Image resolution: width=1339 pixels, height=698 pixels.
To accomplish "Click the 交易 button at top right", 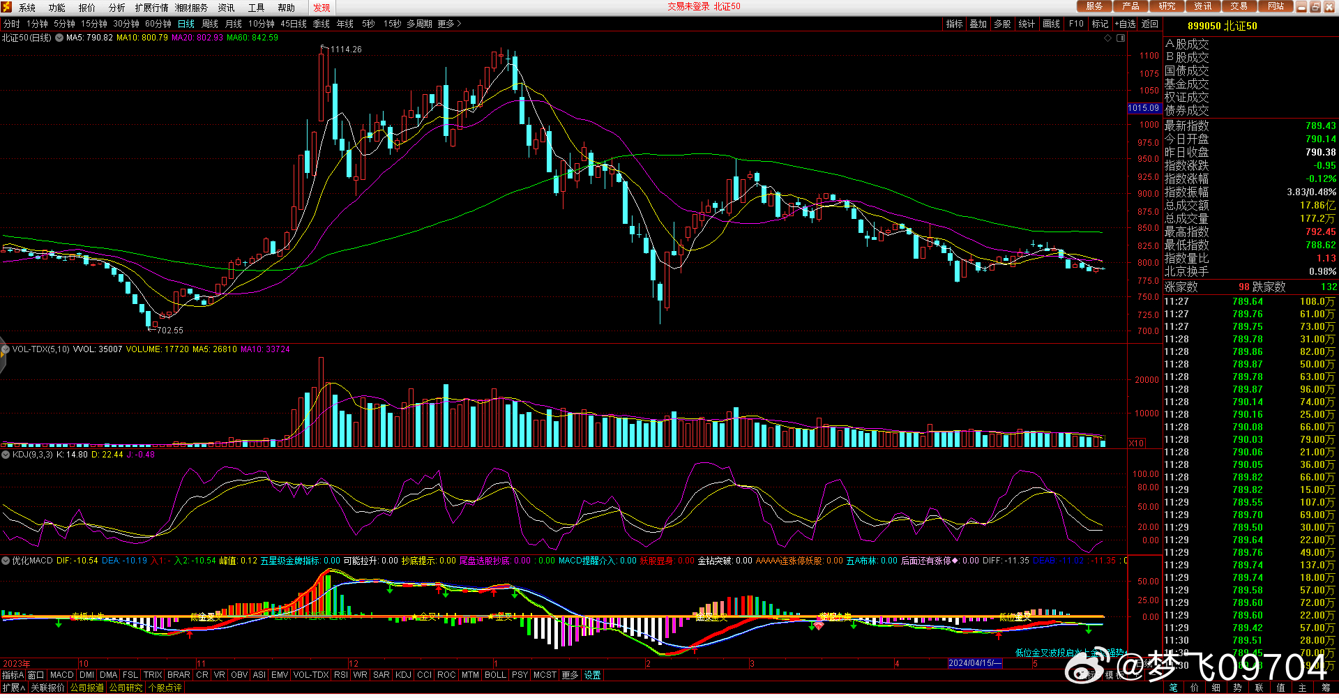I will 1239,6.
